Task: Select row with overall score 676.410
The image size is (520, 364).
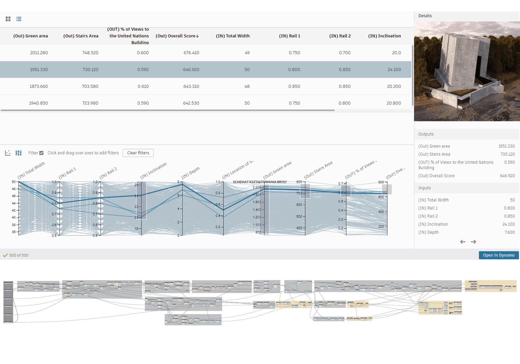Action: pyautogui.click(x=191, y=53)
